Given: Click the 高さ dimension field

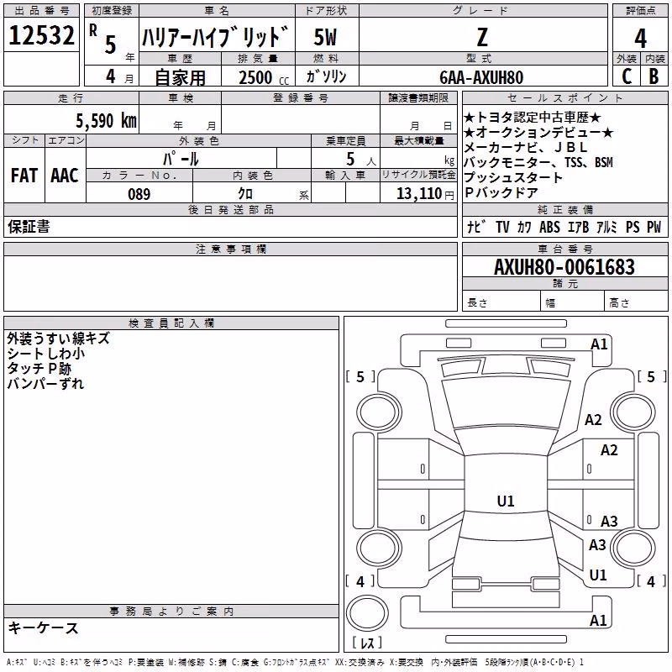Looking at the screenshot, I should 636,302.
